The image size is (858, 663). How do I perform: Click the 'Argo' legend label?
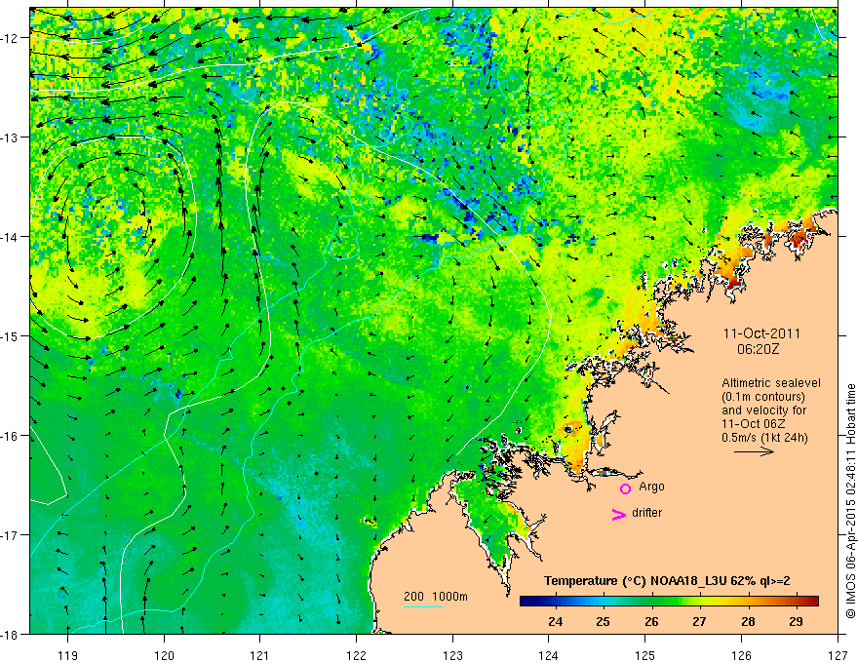(x=651, y=487)
